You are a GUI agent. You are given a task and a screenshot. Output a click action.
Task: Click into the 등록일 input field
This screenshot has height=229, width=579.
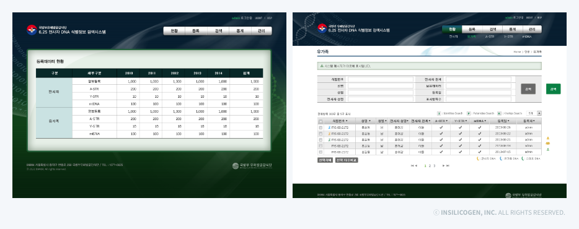coord(478,93)
